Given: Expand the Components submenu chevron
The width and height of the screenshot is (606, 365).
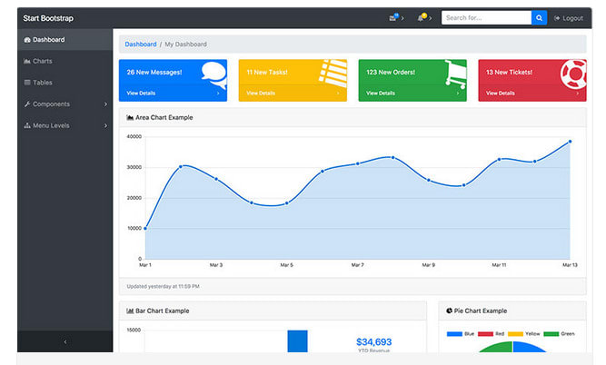Looking at the screenshot, I should click(105, 104).
